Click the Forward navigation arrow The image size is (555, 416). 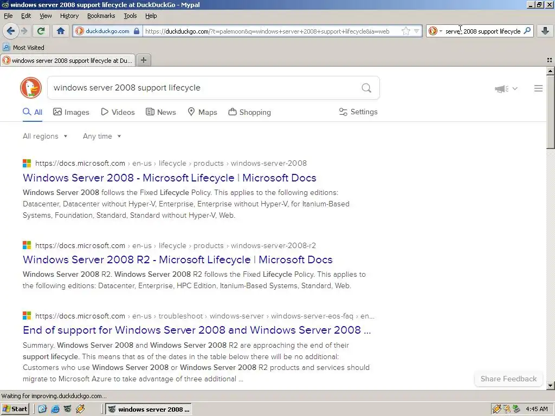pos(24,31)
